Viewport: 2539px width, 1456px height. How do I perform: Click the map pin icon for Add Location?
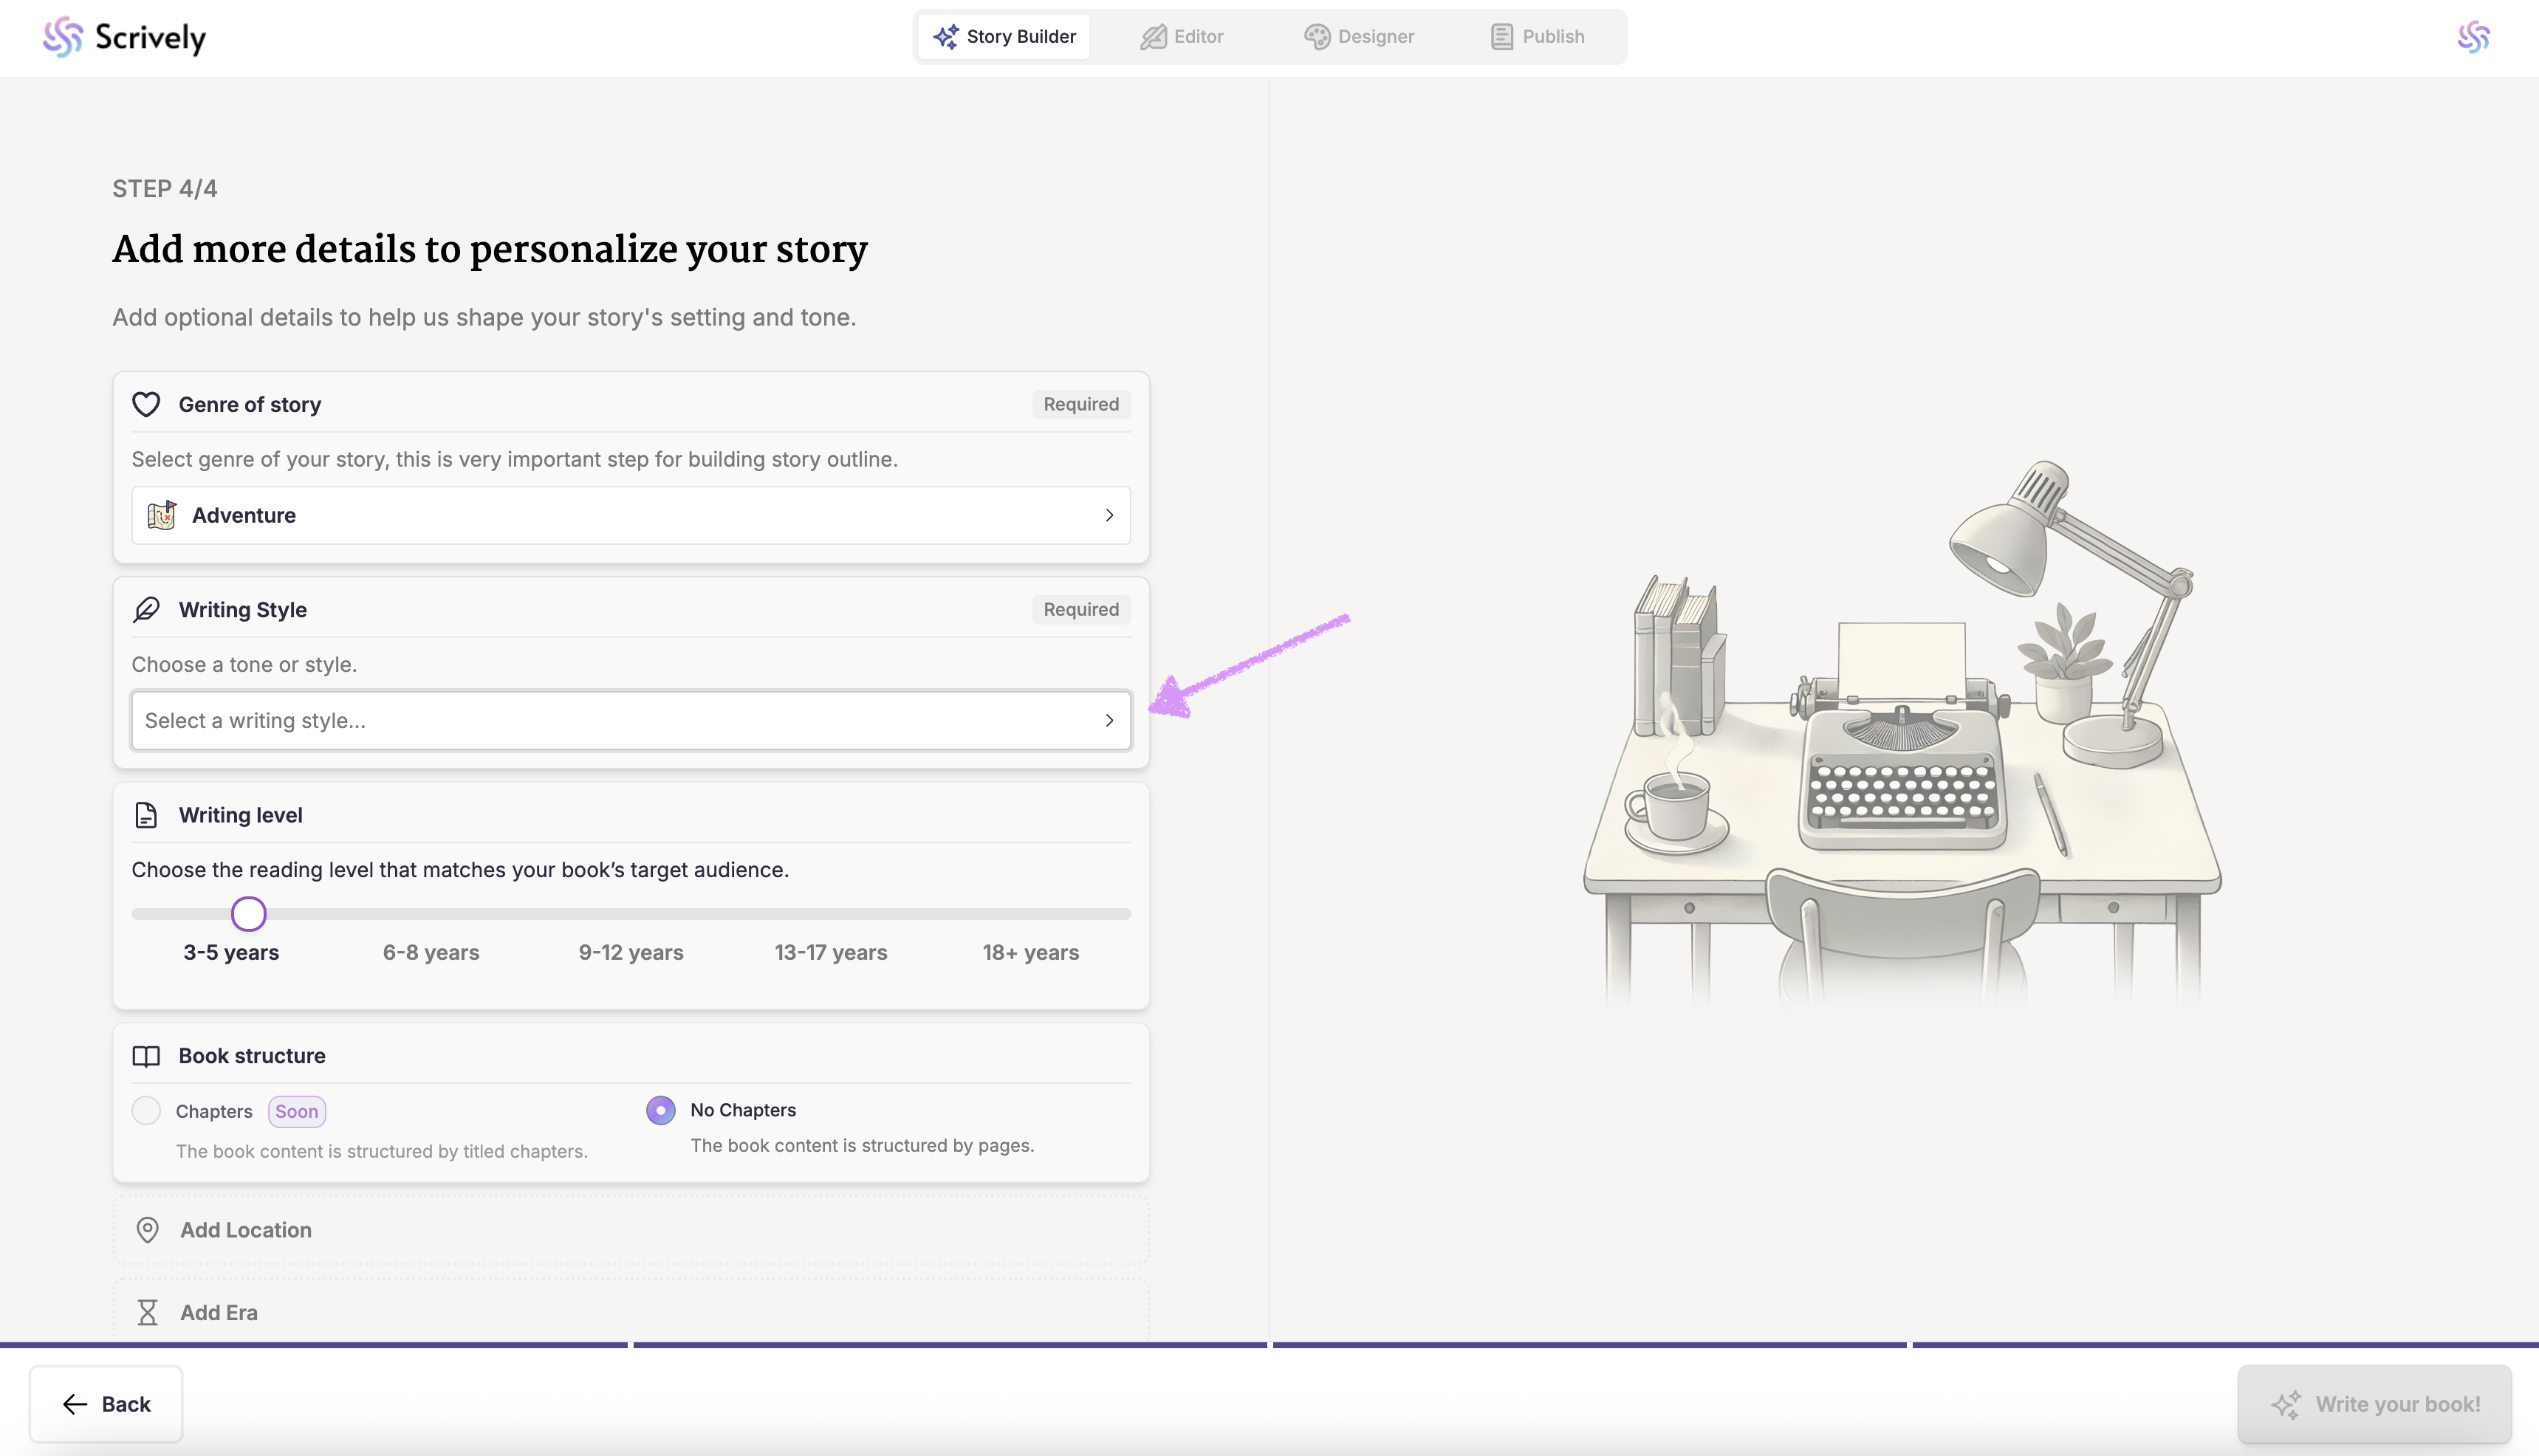click(x=147, y=1230)
